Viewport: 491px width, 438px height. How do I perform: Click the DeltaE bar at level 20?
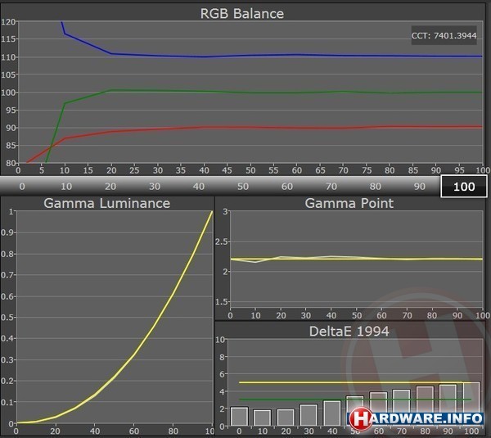(x=286, y=418)
